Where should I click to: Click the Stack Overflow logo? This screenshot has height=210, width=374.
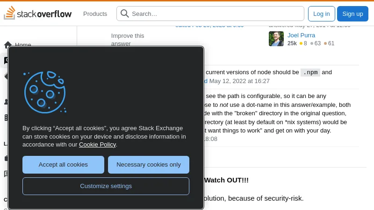(38, 14)
